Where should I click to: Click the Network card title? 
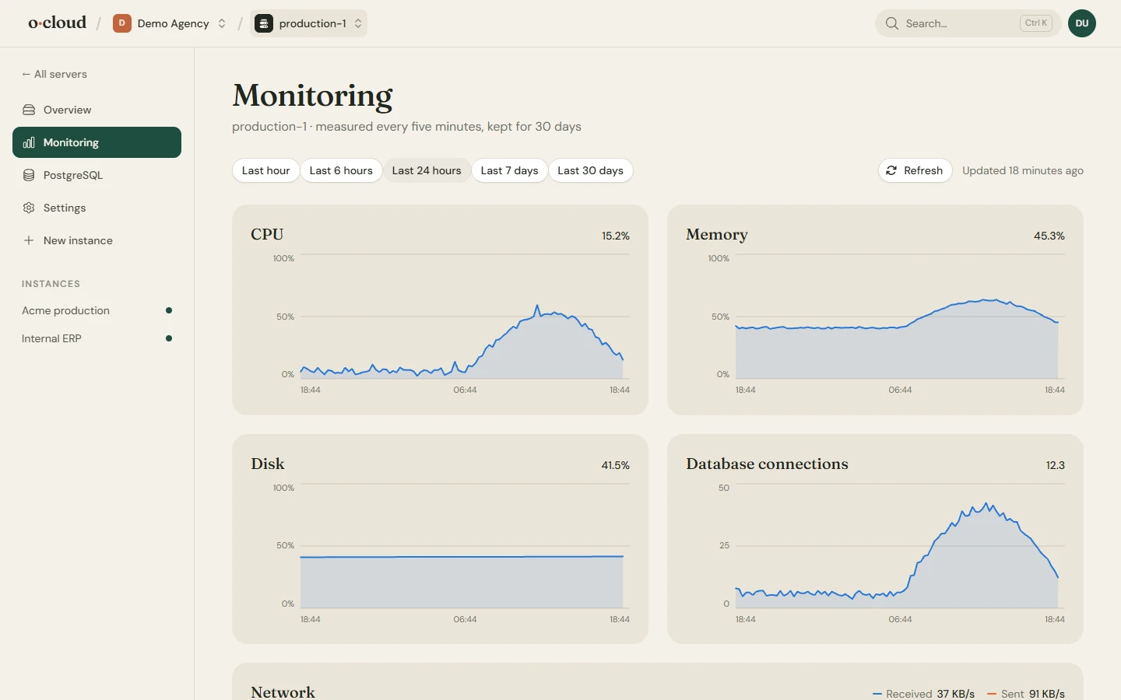283,691
